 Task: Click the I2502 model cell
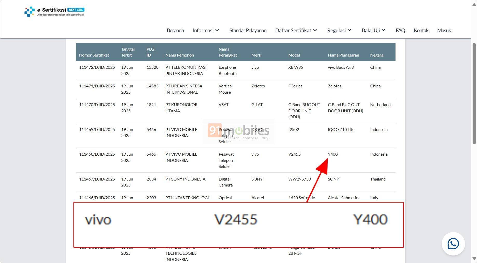pyautogui.click(x=294, y=129)
